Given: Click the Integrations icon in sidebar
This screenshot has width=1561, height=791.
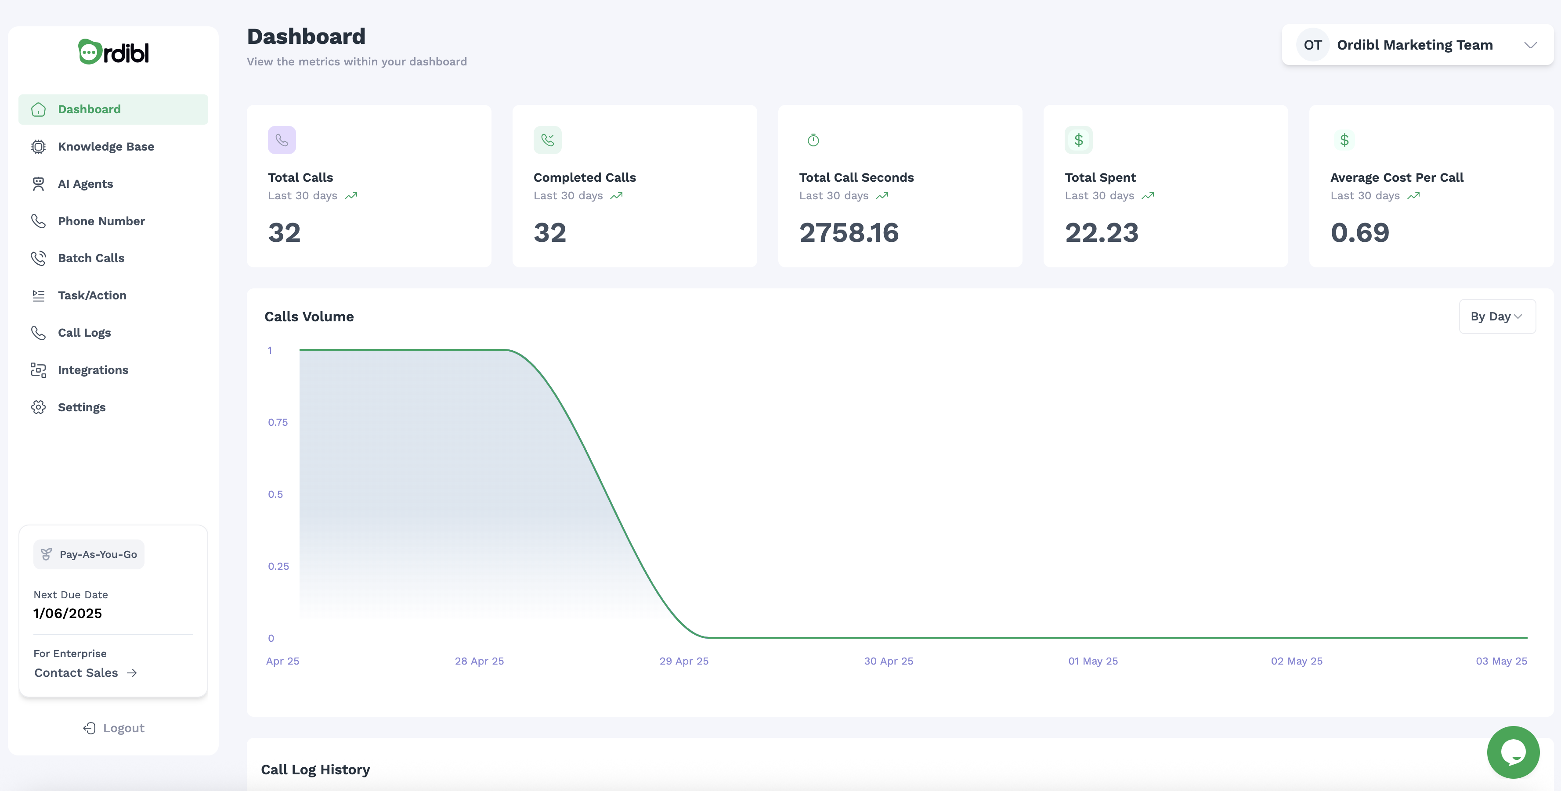Looking at the screenshot, I should coord(38,370).
